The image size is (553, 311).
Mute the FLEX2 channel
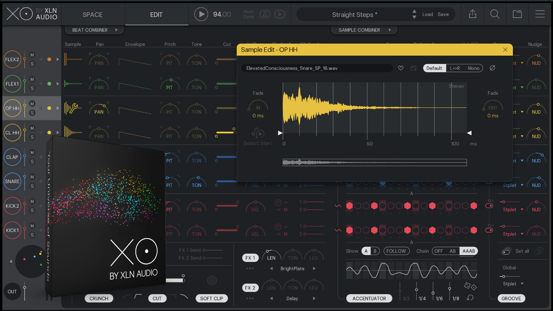[32, 55]
